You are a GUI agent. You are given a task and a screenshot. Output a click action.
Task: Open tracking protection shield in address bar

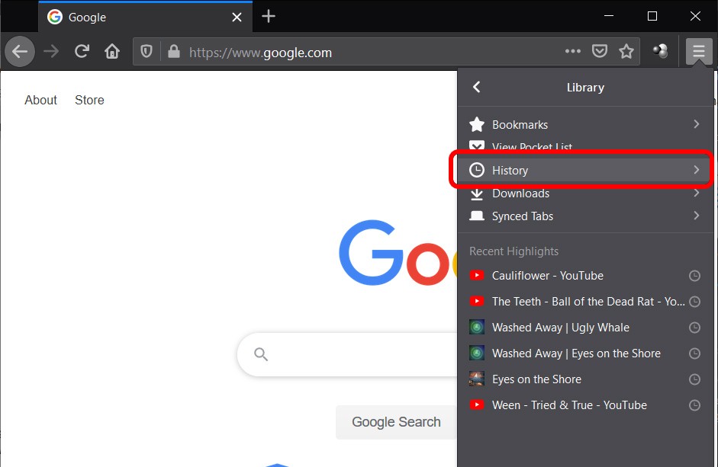click(x=146, y=51)
